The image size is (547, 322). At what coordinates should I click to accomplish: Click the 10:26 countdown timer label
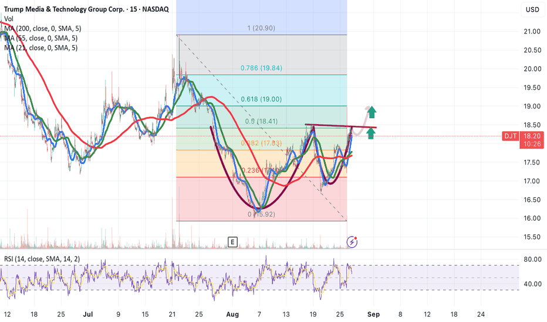(x=532, y=144)
